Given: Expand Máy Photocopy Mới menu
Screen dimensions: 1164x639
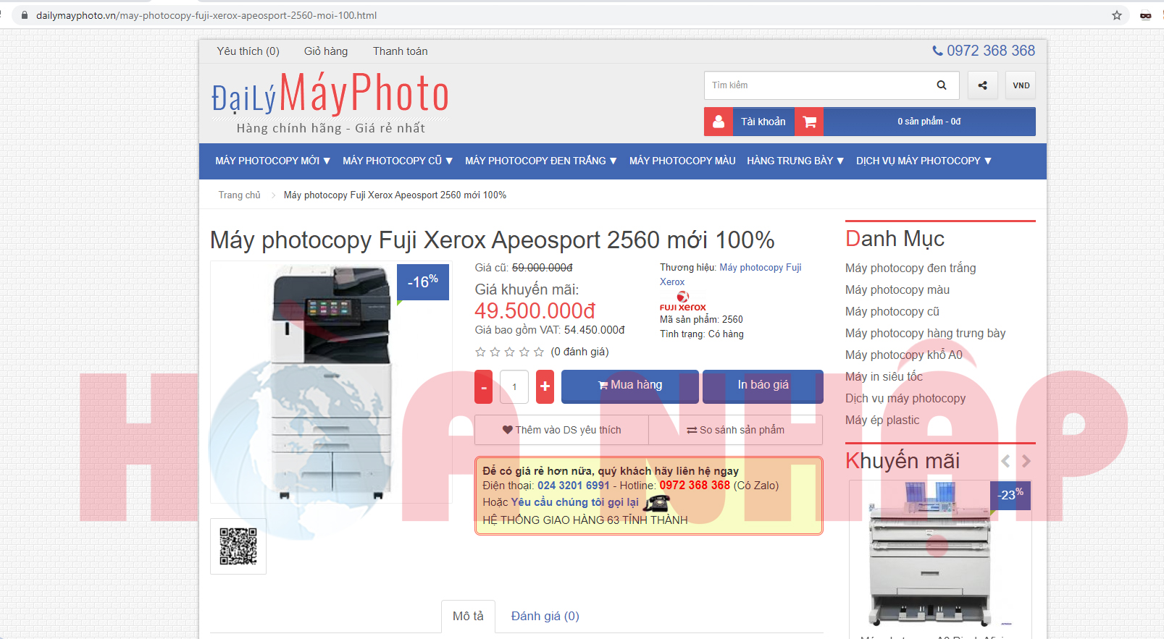Looking at the screenshot, I should coord(272,161).
